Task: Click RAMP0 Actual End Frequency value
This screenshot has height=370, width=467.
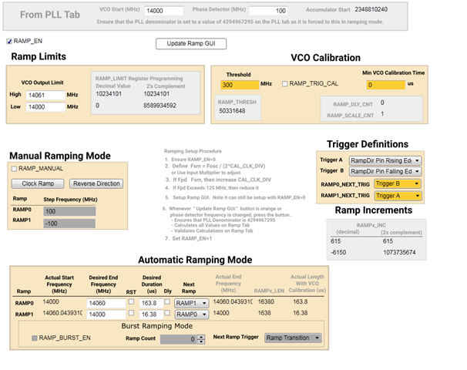Action: point(233,301)
